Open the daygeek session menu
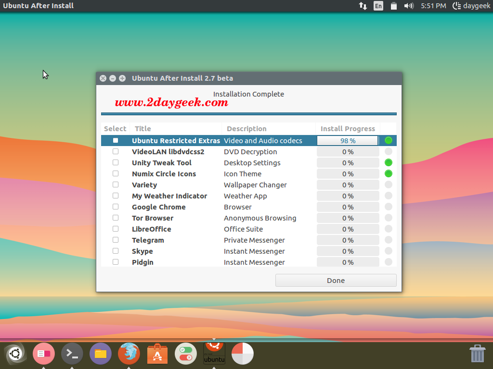 pyautogui.click(x=471, y=6)
